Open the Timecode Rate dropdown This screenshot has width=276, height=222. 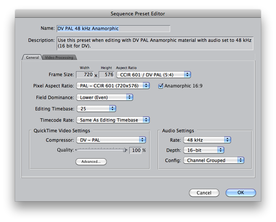coord(113,120)
